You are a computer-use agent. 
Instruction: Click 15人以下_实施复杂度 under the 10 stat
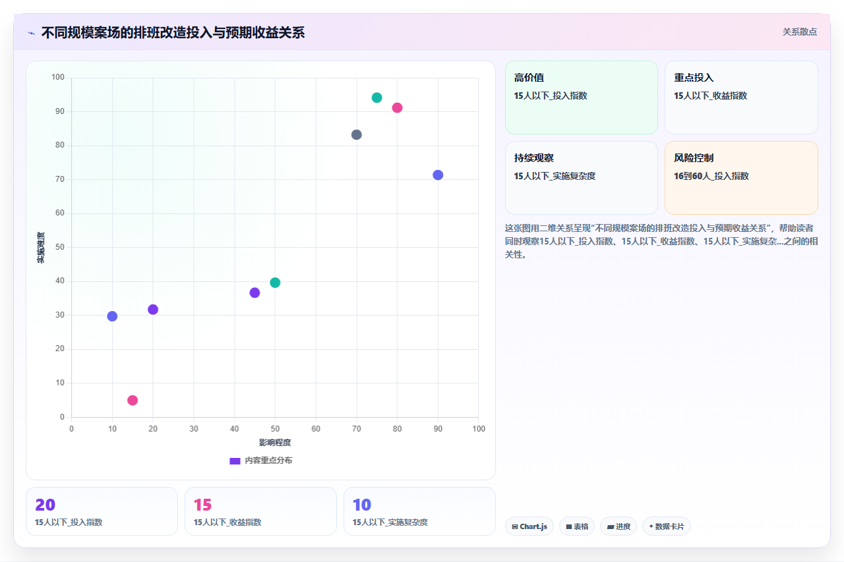(x=390, y=522)
